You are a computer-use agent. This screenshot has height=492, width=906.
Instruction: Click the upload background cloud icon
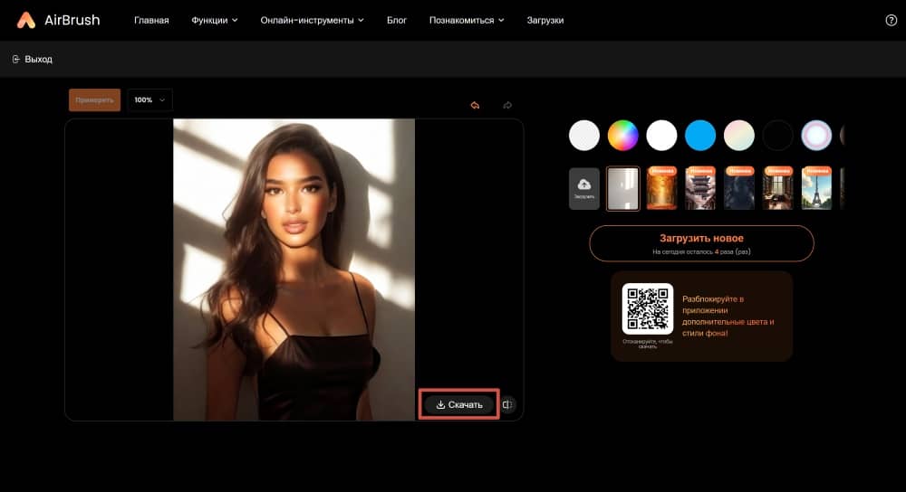584,188
